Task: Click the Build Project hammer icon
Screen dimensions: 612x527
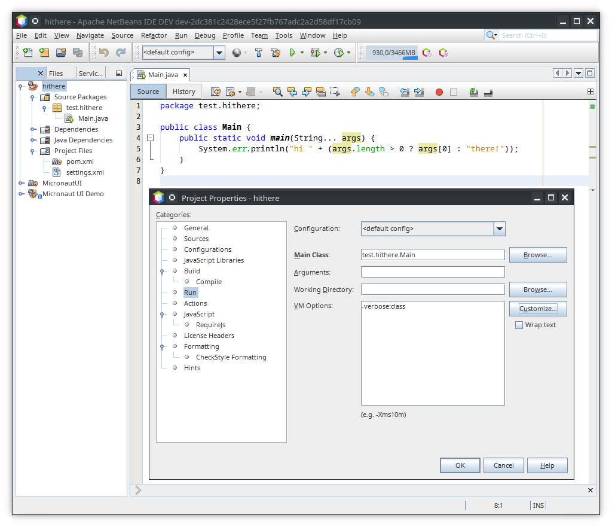Action: click(259, 53)
